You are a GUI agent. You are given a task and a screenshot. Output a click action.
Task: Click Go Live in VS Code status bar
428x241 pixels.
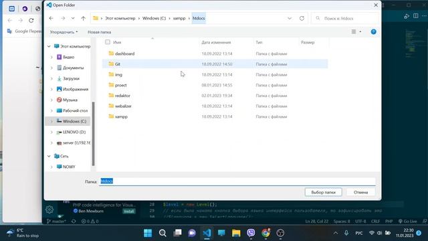point(407,222)
